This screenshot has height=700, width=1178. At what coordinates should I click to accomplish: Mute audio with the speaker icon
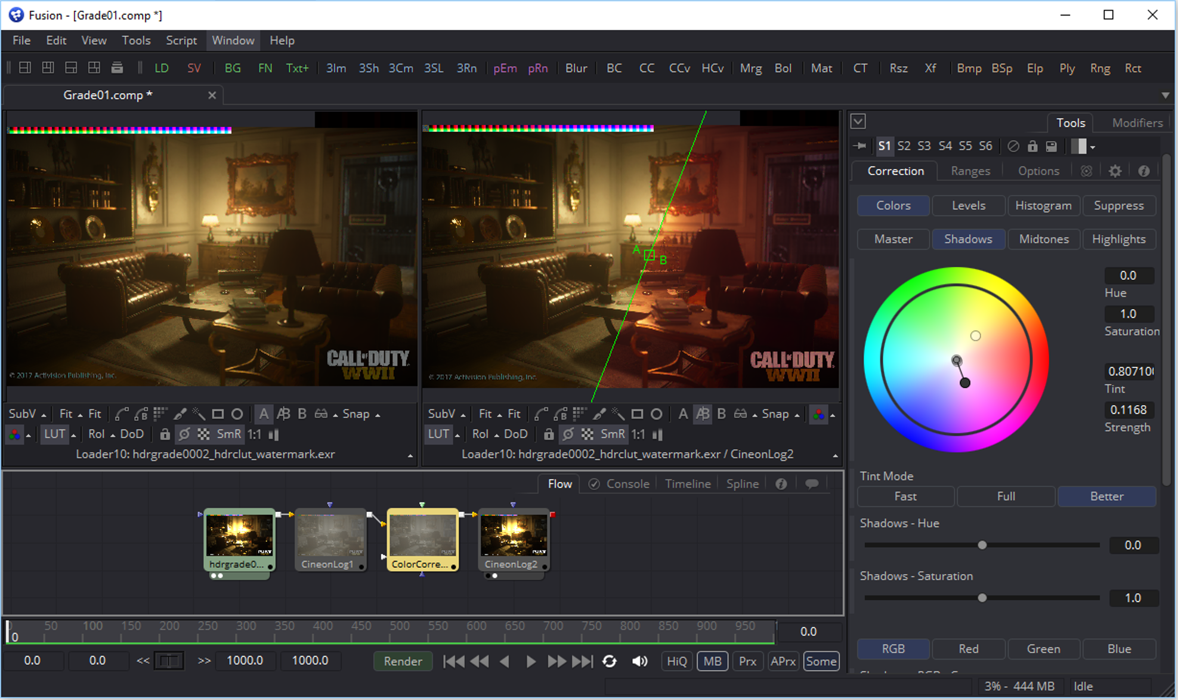pyautogui.click(x=640, y=661)
